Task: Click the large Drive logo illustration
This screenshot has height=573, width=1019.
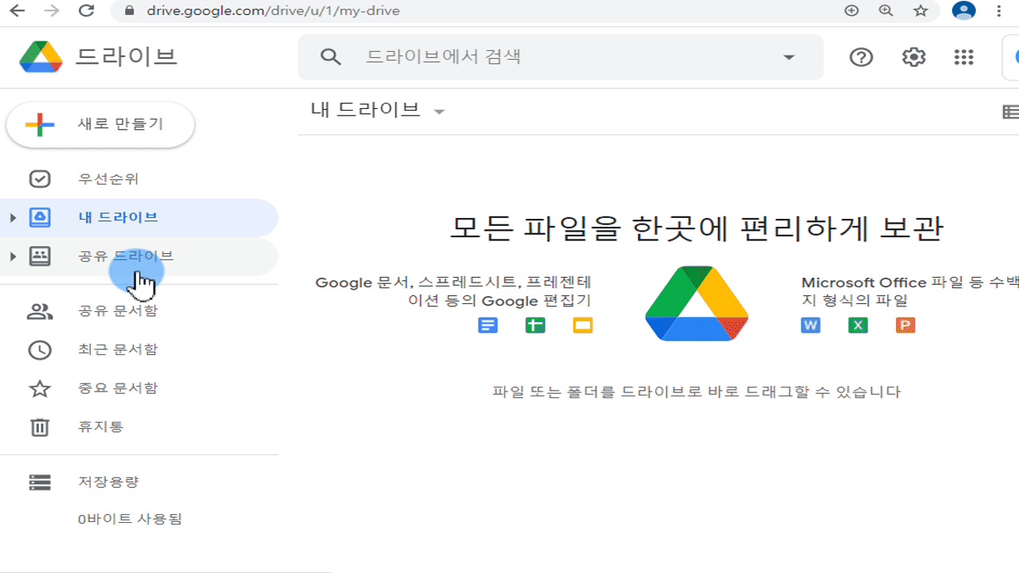Action: [x=697, y=303]
